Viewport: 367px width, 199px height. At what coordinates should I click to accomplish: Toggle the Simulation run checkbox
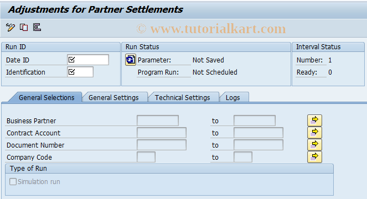pos(13,181)
